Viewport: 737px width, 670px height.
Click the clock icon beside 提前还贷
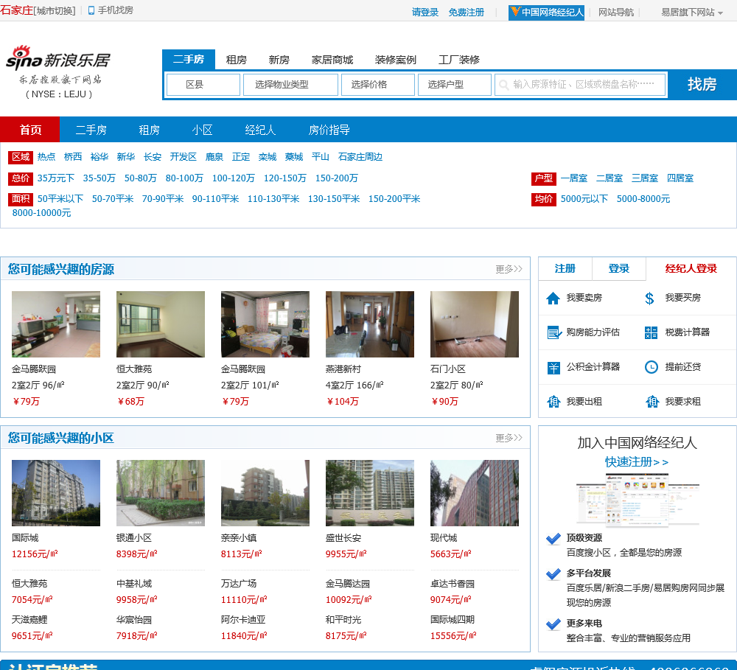[651, 367]
